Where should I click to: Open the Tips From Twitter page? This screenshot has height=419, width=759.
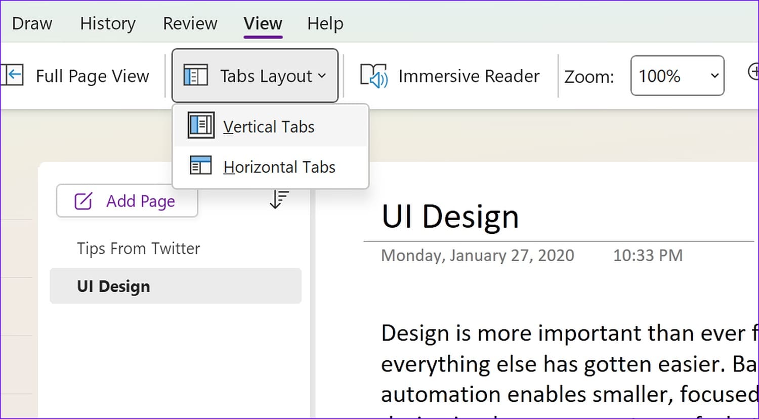[139, 248]
